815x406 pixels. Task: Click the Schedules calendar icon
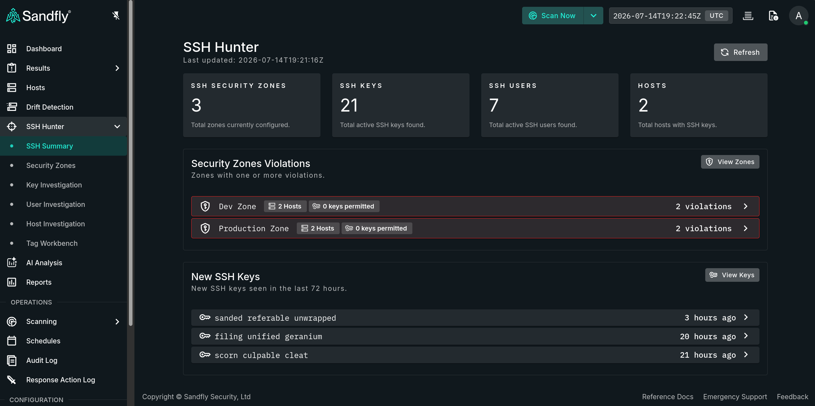(12, 341)
